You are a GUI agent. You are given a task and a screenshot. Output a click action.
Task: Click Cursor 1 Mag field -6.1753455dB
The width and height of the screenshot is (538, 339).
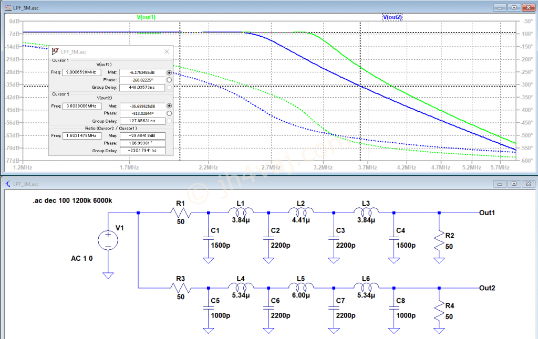coord(142,72)
